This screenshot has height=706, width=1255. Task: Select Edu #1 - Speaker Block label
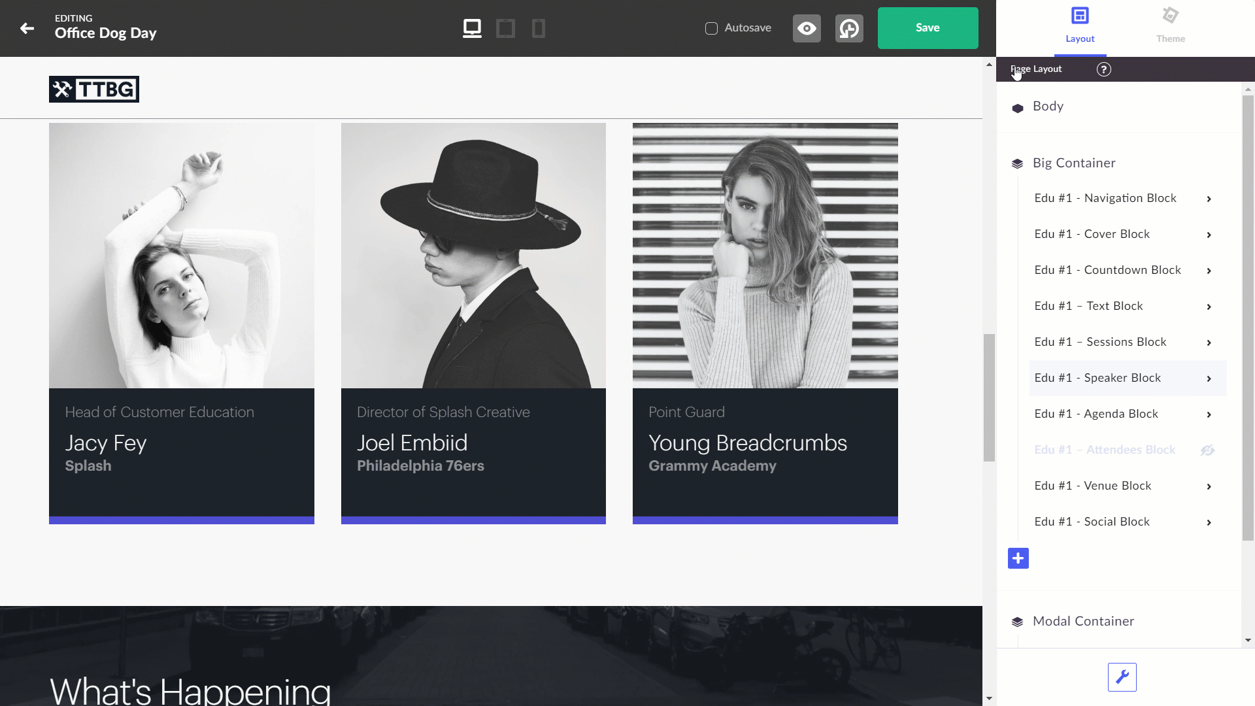pyautogui.click(x=1097, y=378)
